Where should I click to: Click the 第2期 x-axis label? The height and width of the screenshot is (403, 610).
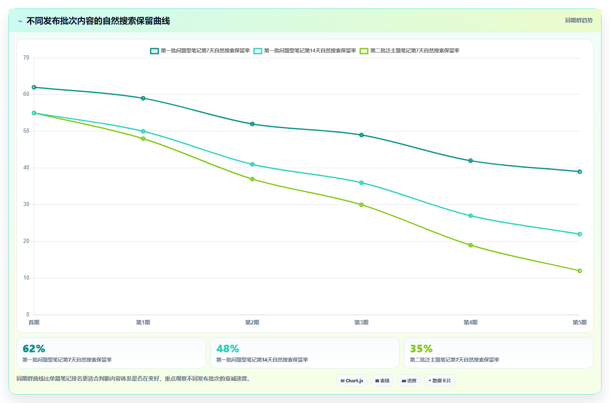(252, 322)
